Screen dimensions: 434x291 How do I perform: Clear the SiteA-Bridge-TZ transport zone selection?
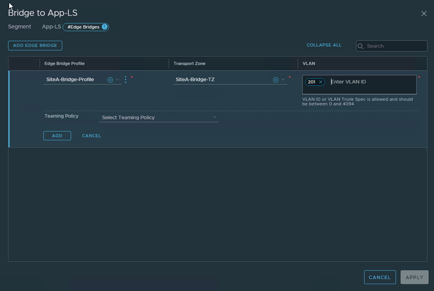click(275, 80)
